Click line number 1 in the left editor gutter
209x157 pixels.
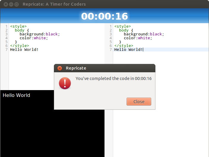6,26
